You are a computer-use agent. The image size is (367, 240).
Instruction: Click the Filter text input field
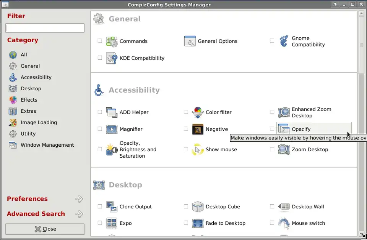point(45,28)
